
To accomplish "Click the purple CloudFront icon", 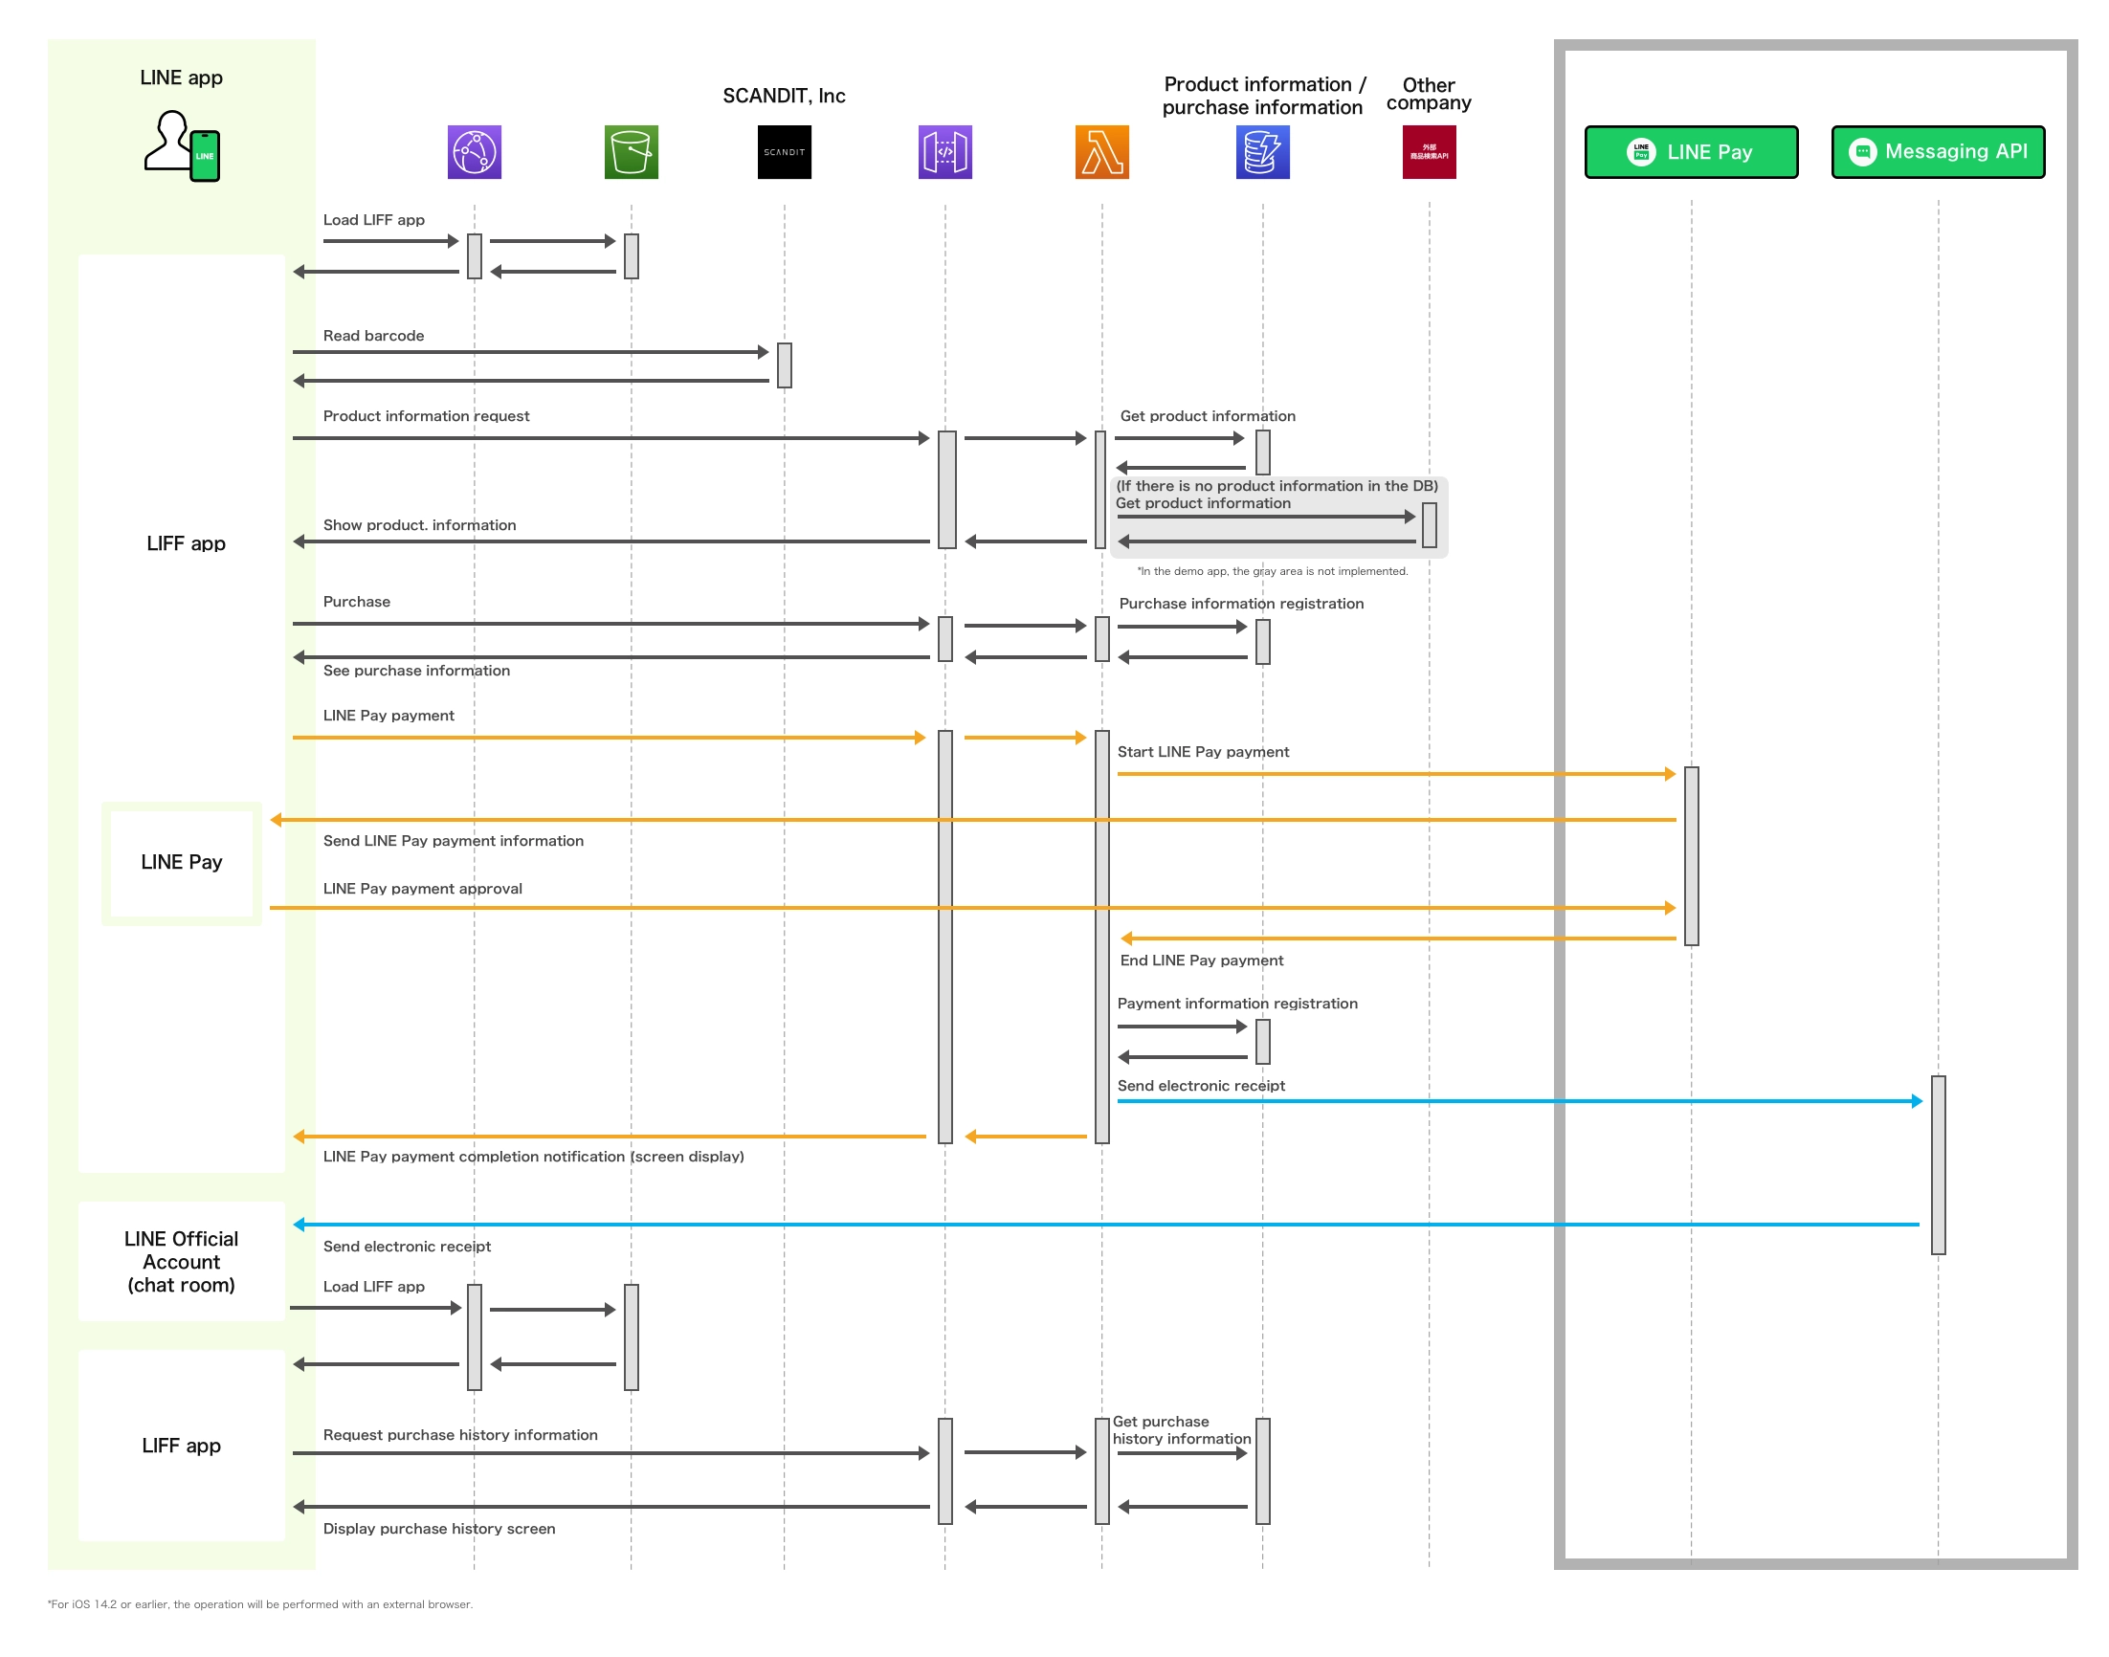I will [474, 151].
